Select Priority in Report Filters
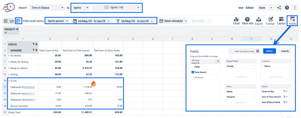 (241, 66)
